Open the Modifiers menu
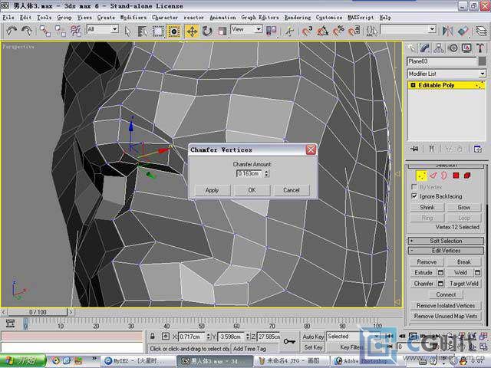The width and height of the screenshot is (491, 368). (x=133, y=18)
